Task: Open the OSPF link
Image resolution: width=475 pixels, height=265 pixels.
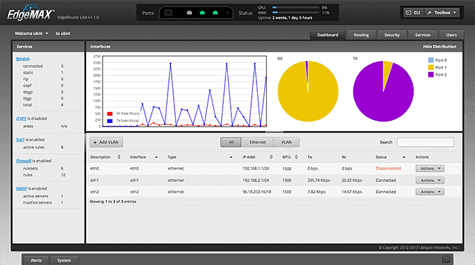Action: pos(21,118)
